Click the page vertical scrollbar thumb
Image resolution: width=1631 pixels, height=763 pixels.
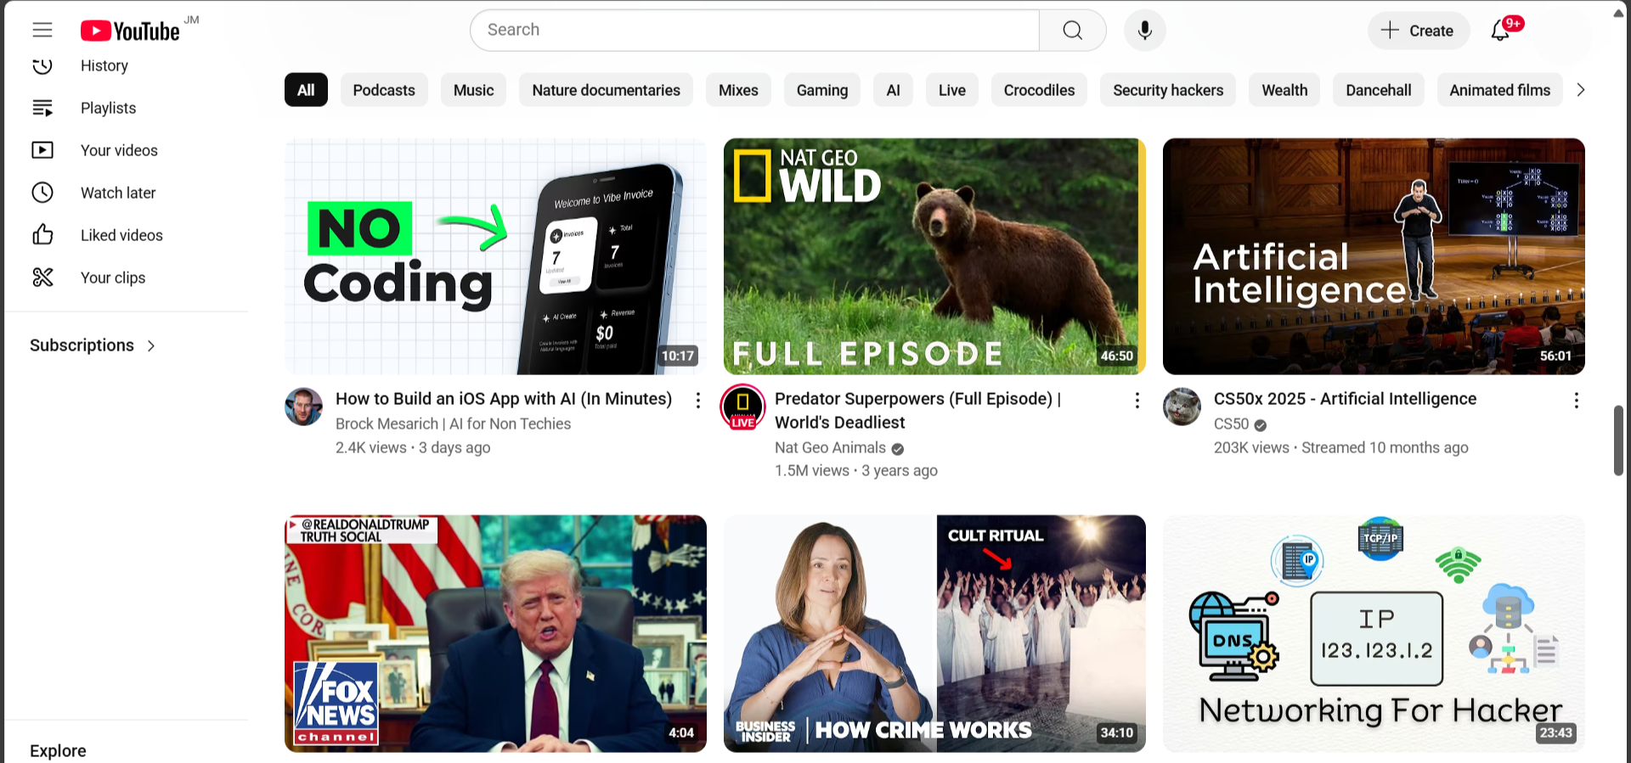coord(1618,440)
